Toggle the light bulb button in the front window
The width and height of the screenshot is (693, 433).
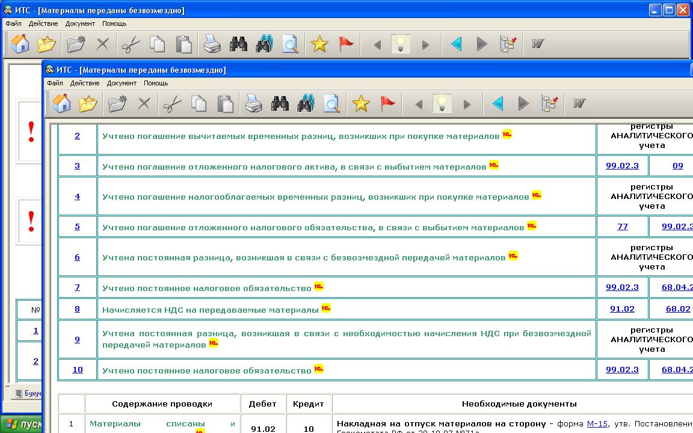click(x=442, y=103)
